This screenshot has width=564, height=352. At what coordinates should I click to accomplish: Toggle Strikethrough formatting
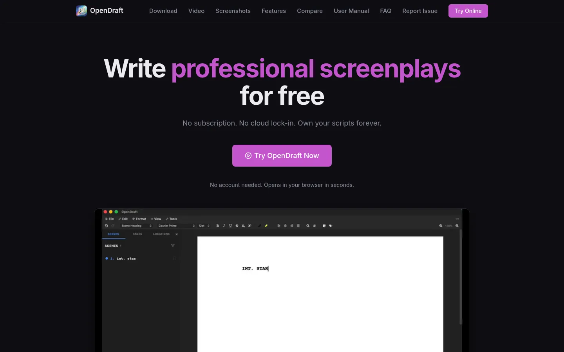coord(237,226)
